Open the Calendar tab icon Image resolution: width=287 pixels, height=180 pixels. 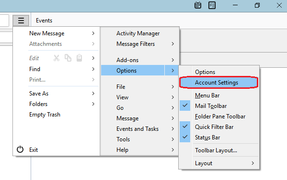point(198,5)
